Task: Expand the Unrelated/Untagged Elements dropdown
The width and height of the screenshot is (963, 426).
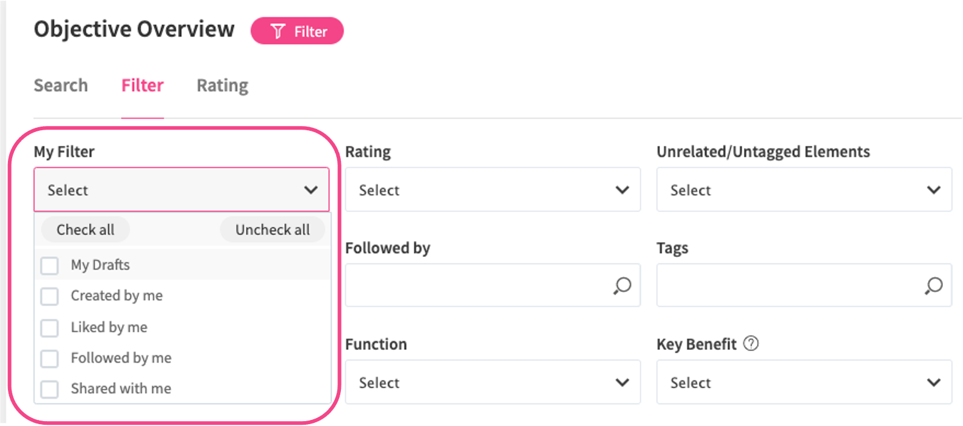Action: 804,190
